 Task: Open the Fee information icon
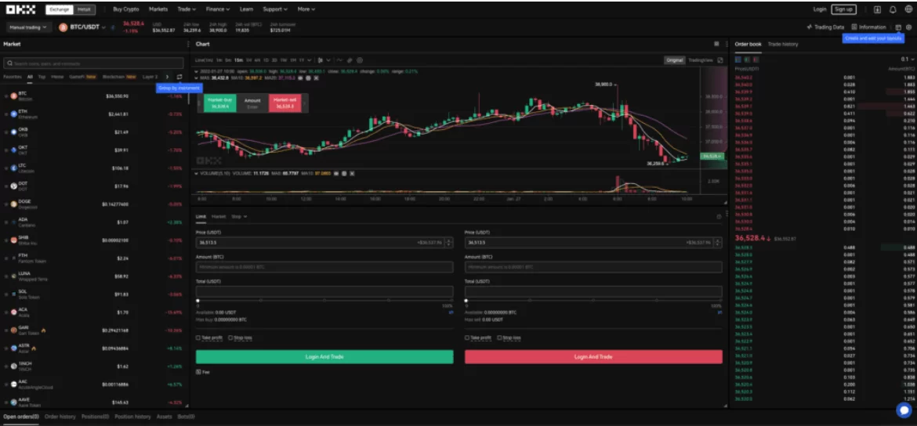pos(198,372)
